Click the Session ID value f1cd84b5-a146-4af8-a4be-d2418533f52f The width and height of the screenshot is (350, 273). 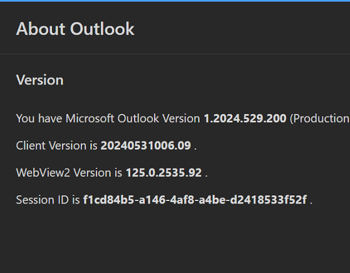(x=195, y=200)
